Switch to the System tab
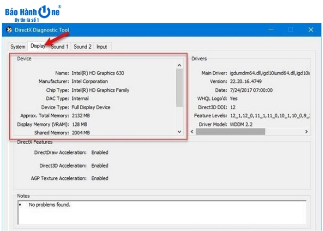The image size is (323, 231). click(x=18, y=47)
